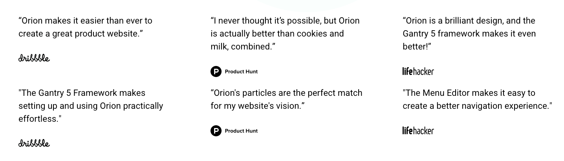Click Dribbble logo under 'great product website' quote
Screen dimensions: 564x161
tap(34, 58)
